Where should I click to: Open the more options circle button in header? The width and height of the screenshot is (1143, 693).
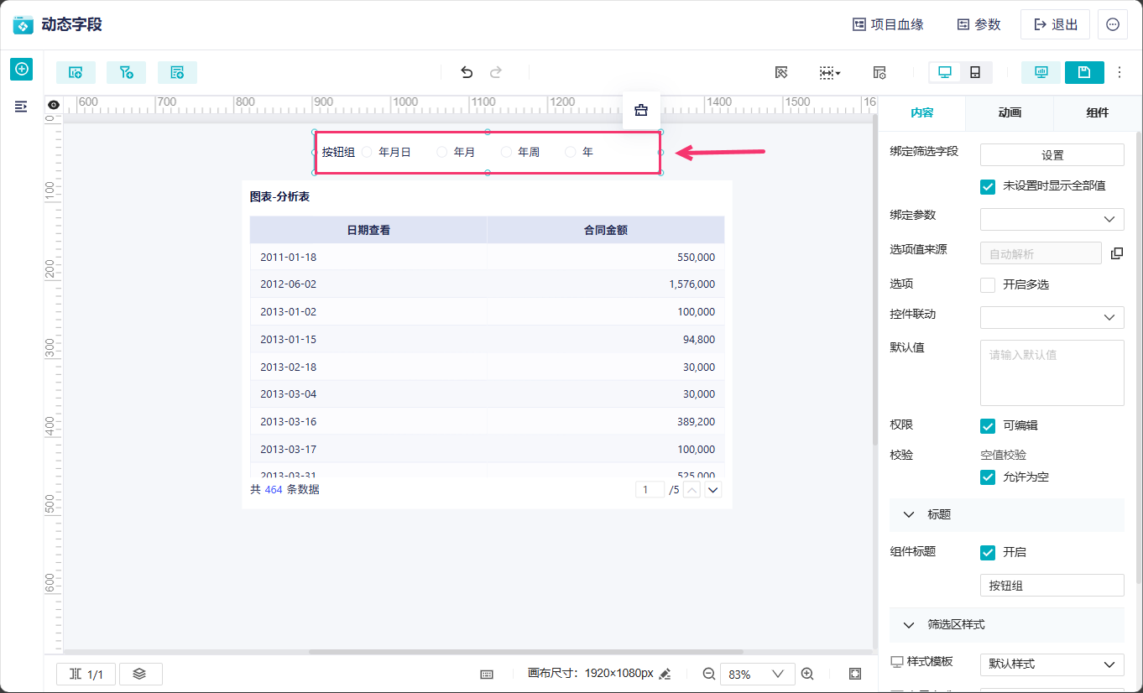pos(1113,25)
